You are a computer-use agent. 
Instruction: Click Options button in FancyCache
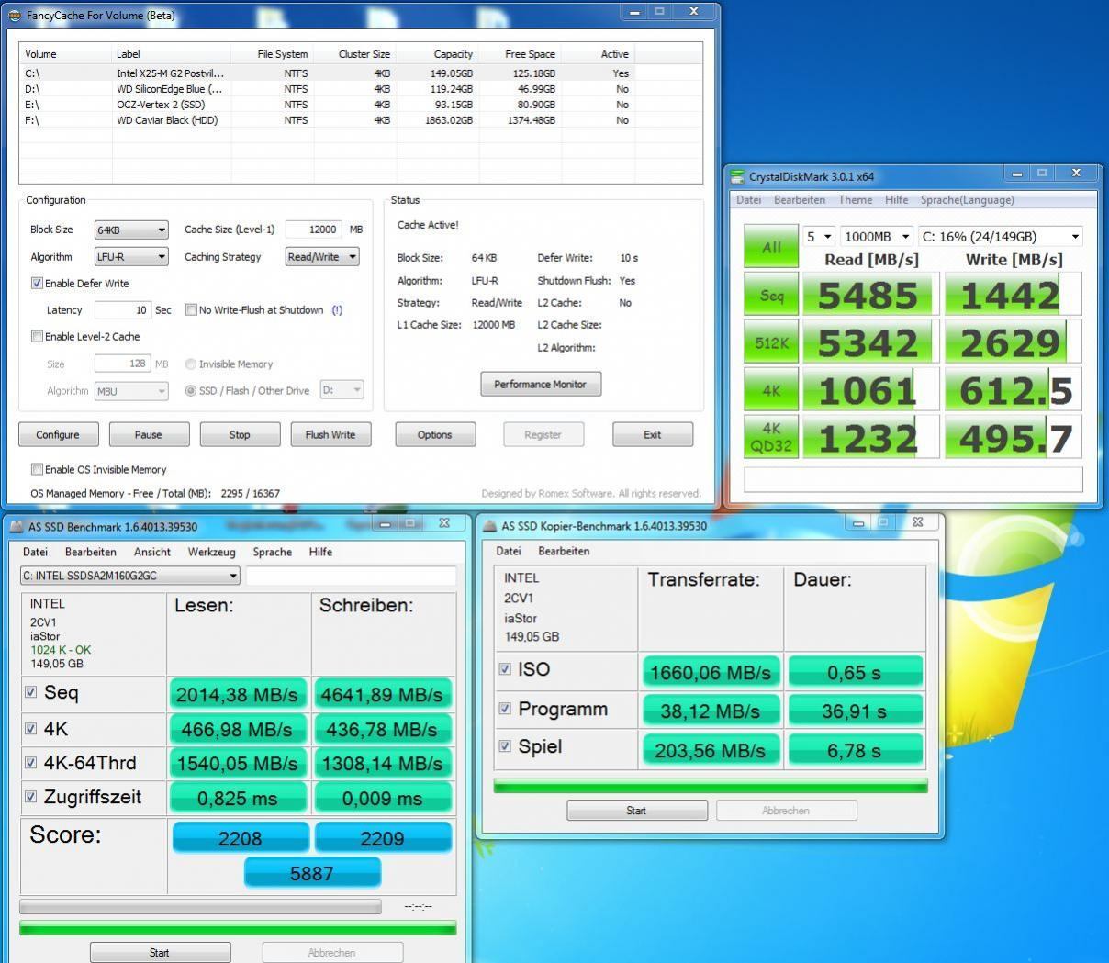[434, 435]
